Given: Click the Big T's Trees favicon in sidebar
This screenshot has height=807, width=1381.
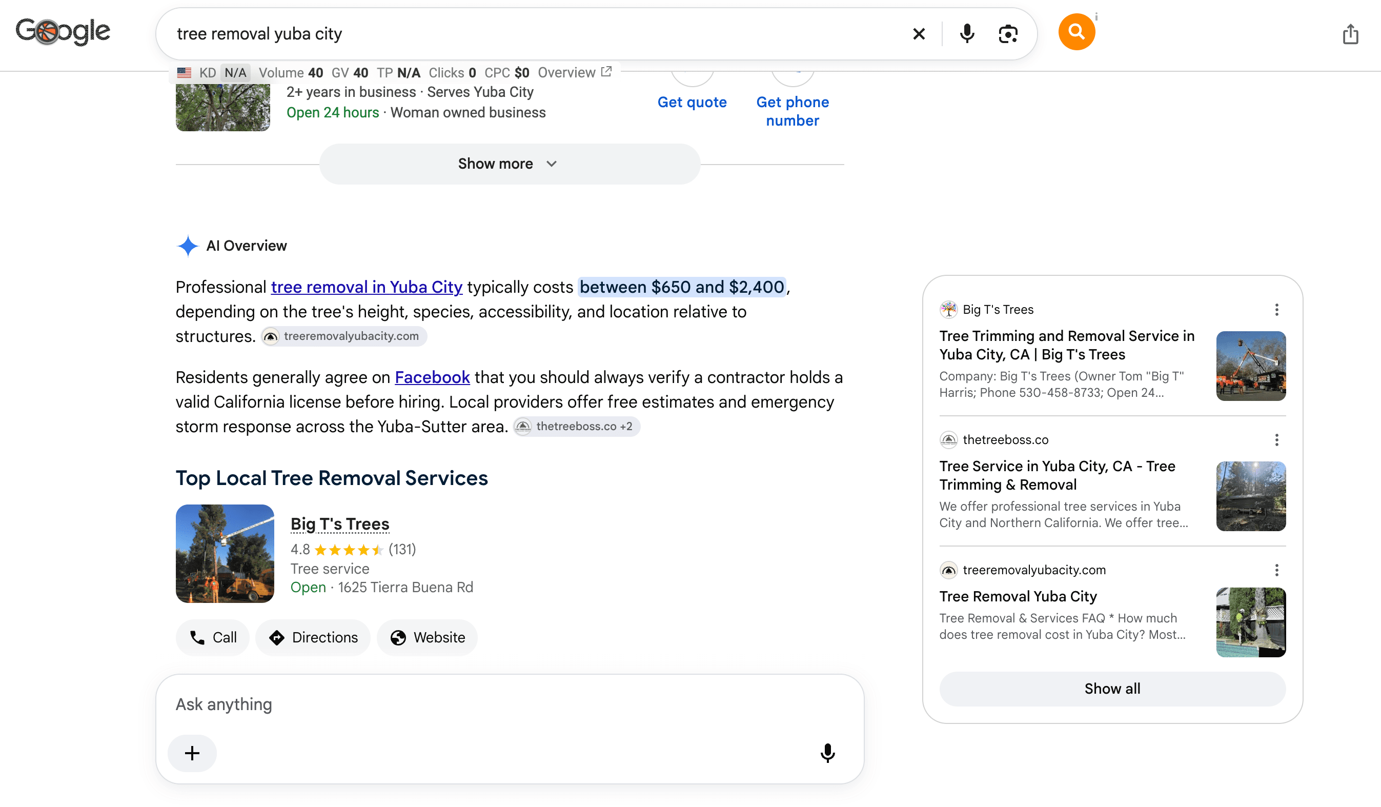Looking at the screenshot, I should point(948,310).
